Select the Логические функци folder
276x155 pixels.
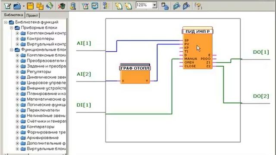point(46,105)
